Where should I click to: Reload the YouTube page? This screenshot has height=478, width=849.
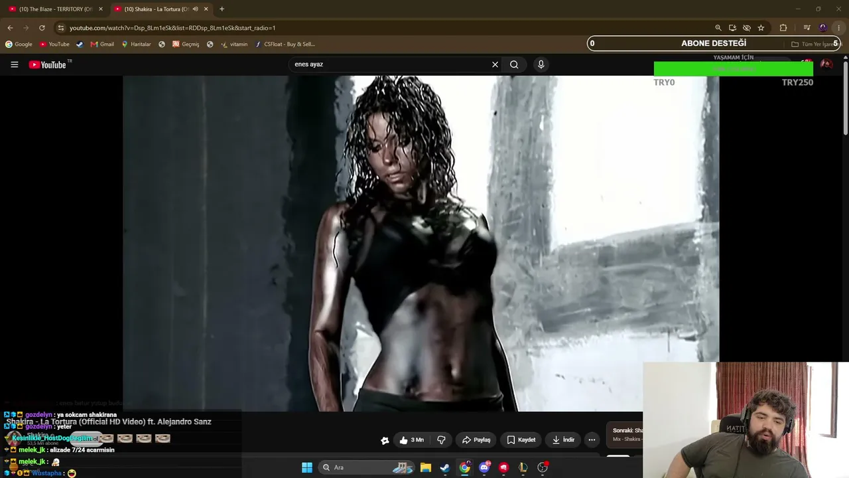[x=42, y=28]
